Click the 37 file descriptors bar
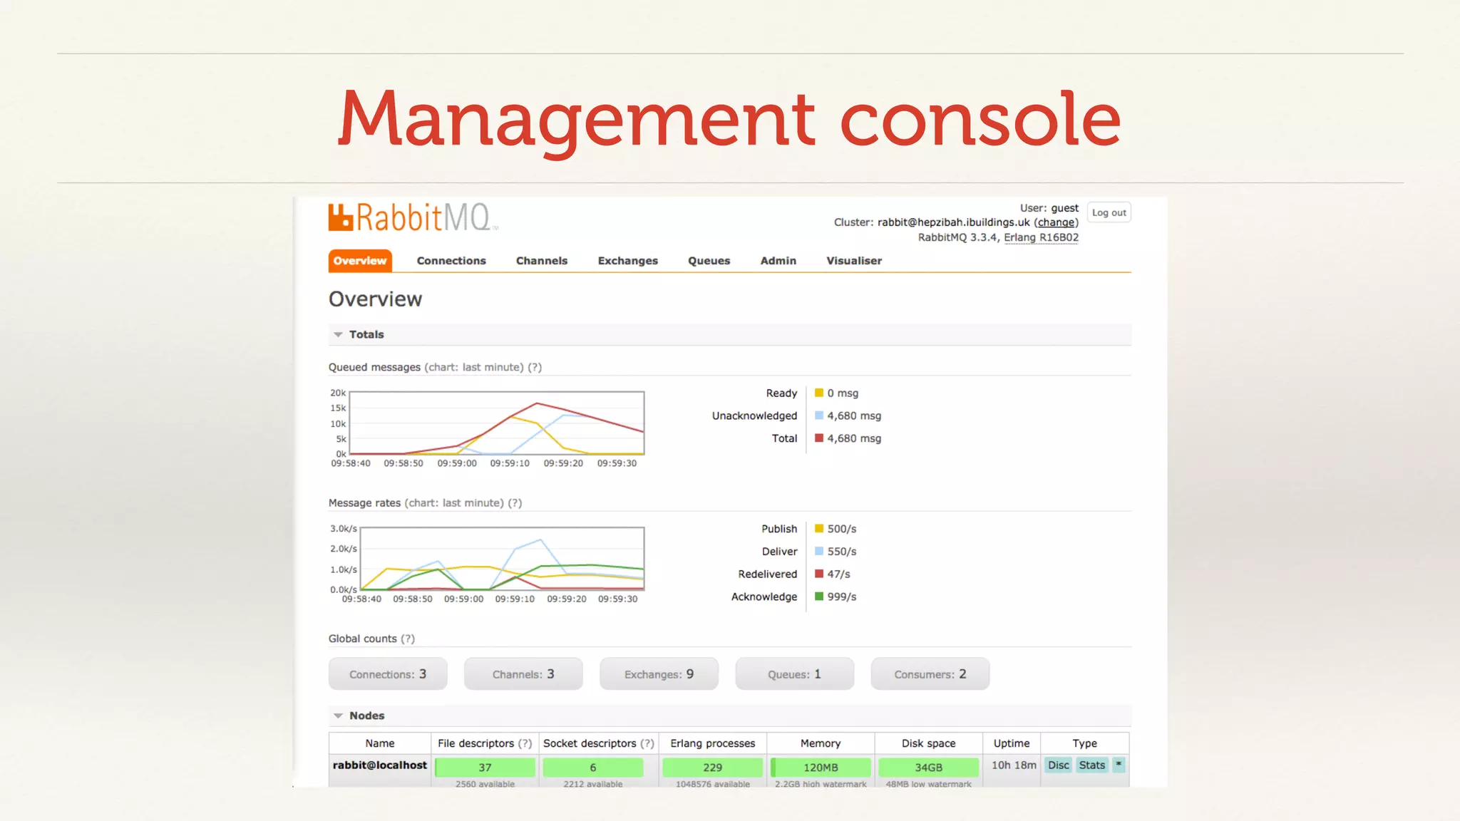 click(485, 768)
